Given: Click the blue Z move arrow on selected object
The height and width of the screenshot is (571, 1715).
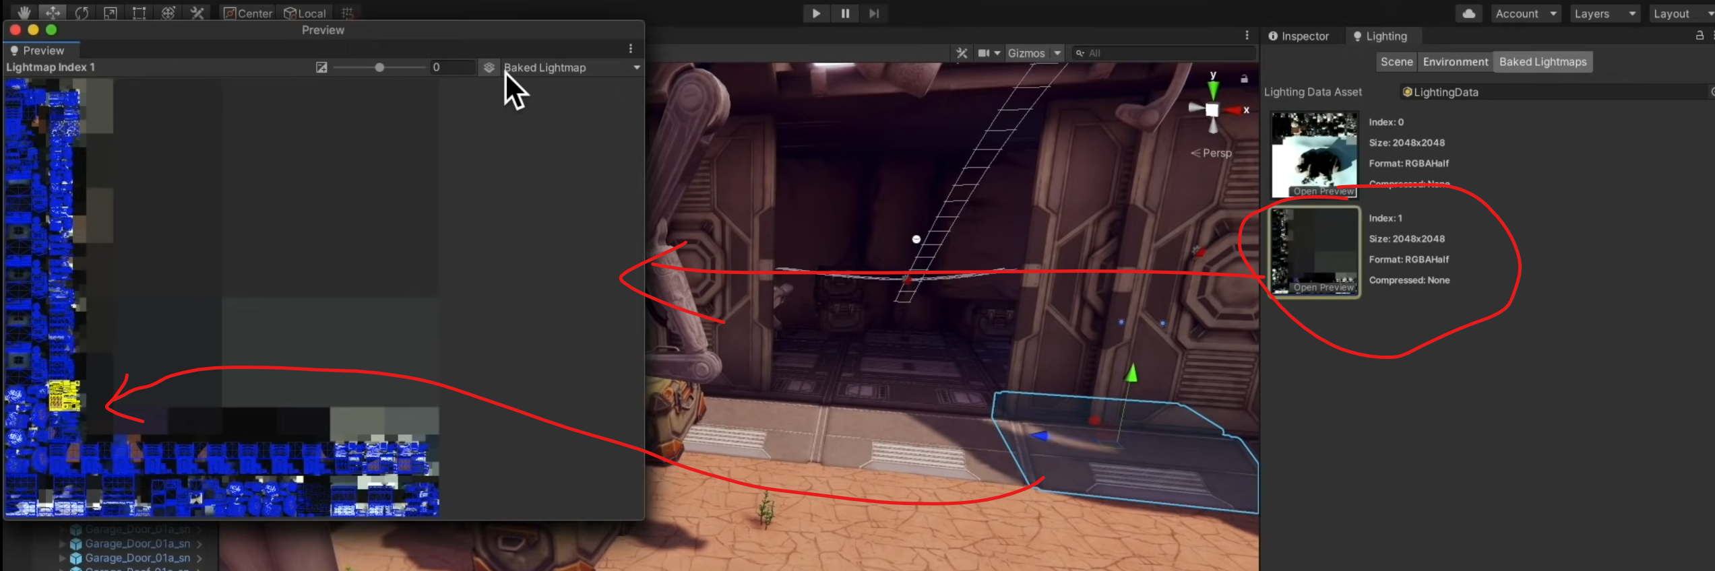Looking at the screenshot, I should (x=1040, y=436).
